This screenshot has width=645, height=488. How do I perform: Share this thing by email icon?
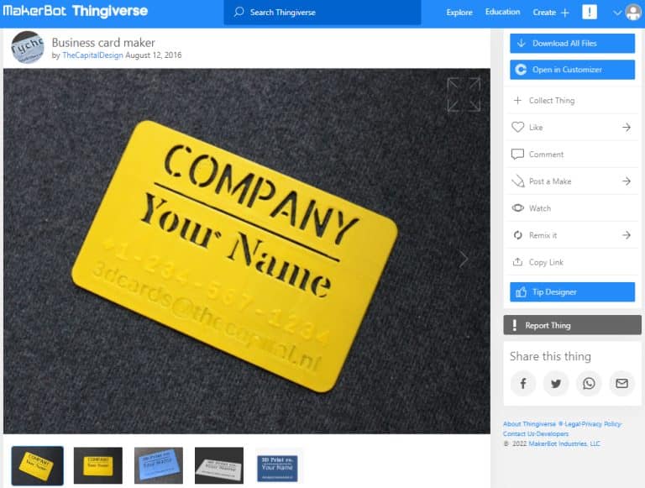click(x=621, y=383)
